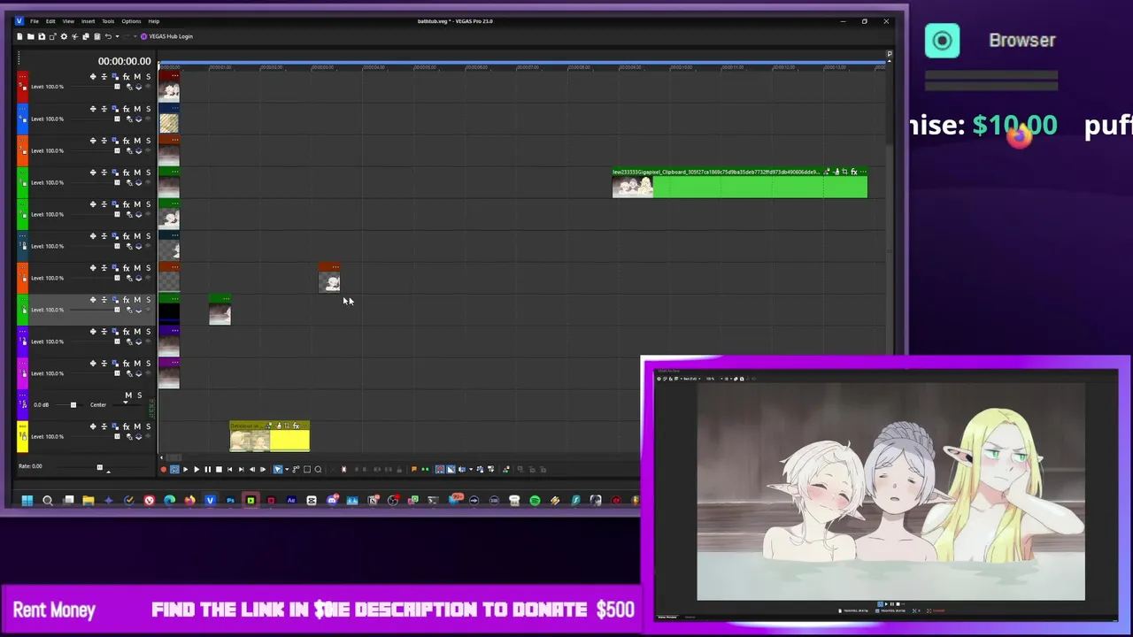
Task: Click VEGAS Hub Login
Action: point(167,36)
